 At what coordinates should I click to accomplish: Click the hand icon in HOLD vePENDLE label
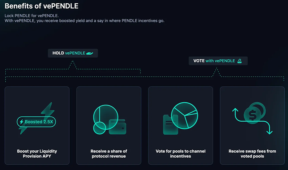(90, 53)
